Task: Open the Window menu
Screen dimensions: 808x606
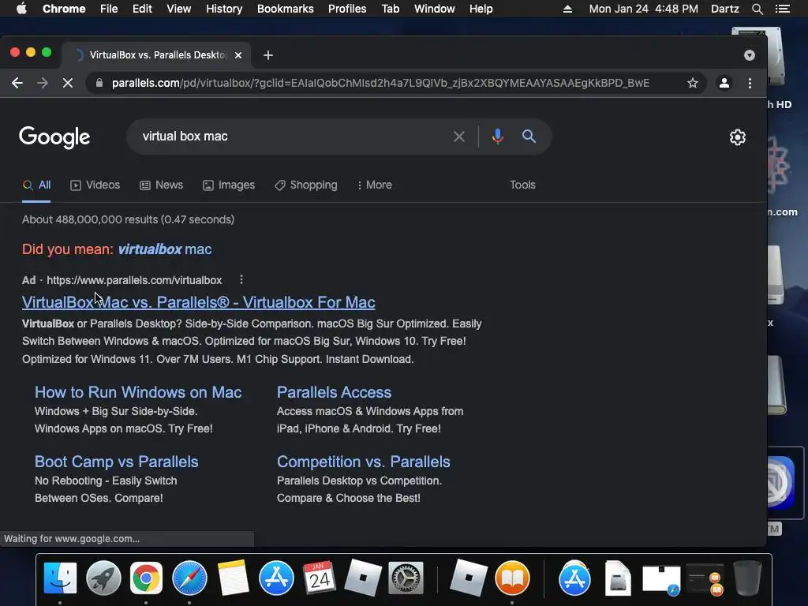Action: [435, 9]
